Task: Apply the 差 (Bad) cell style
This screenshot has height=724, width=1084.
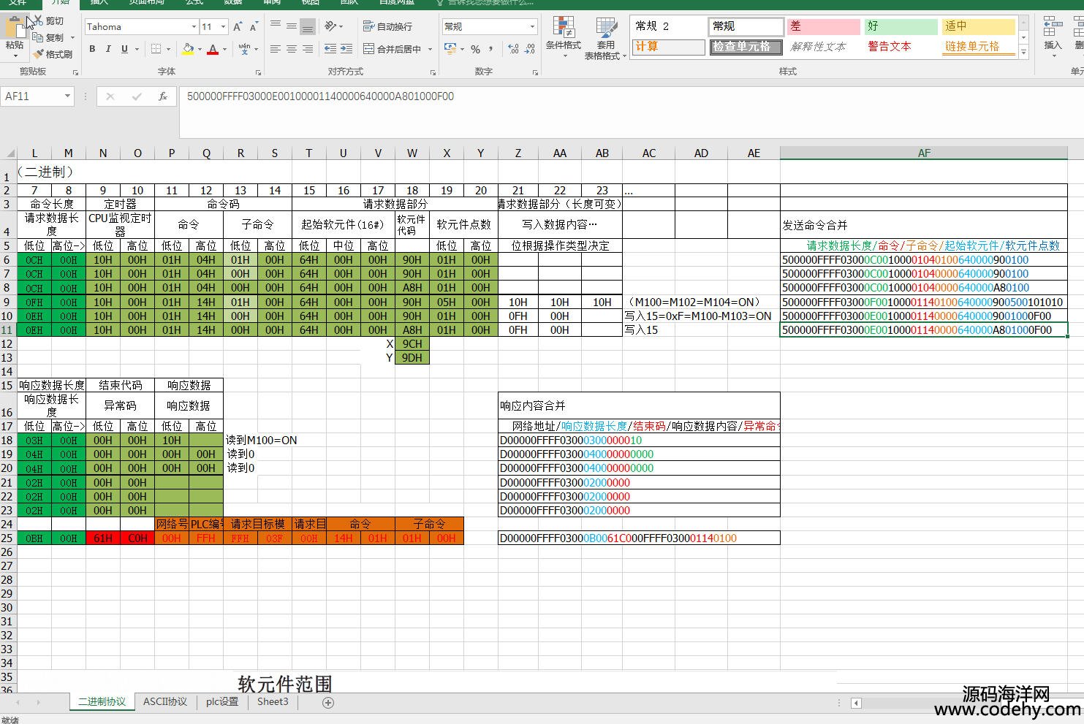Action: [823, 26]
